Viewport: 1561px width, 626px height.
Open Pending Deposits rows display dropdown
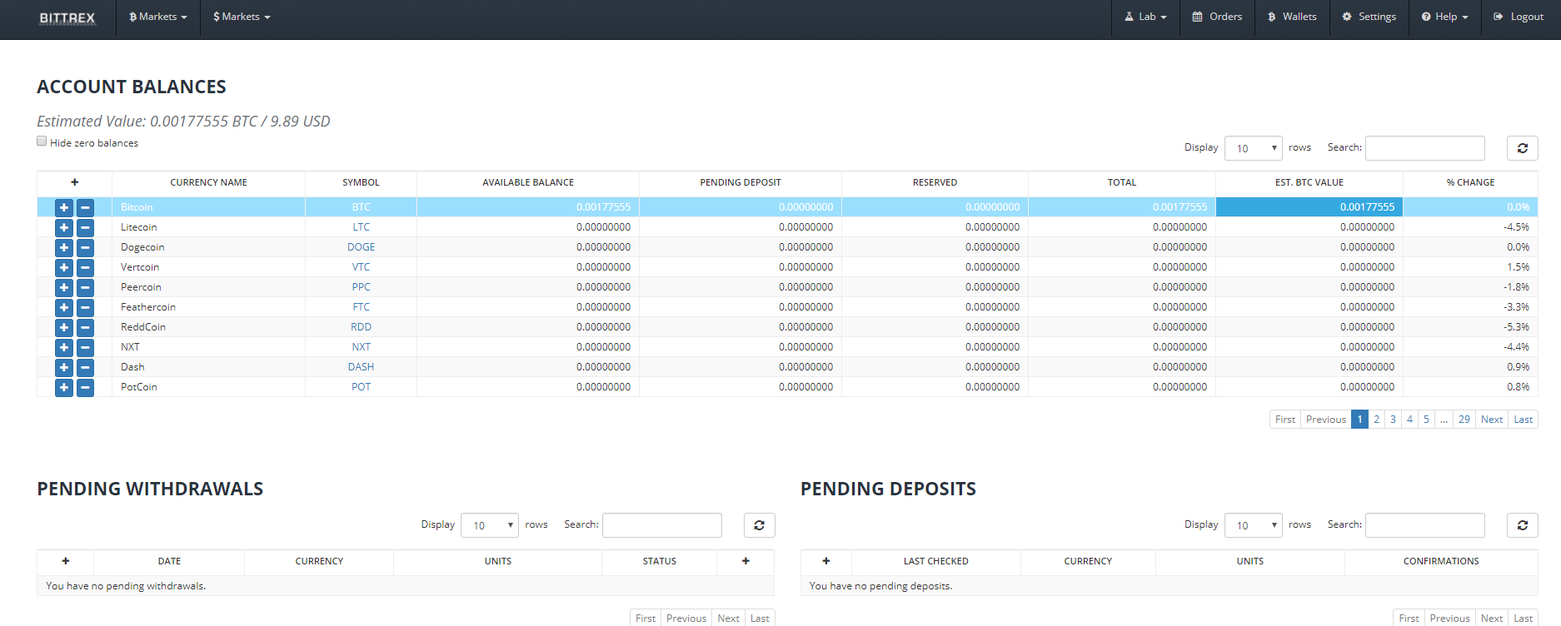1254,525
